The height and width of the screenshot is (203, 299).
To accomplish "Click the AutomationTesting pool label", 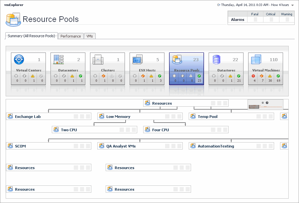I will click(216, 146).
